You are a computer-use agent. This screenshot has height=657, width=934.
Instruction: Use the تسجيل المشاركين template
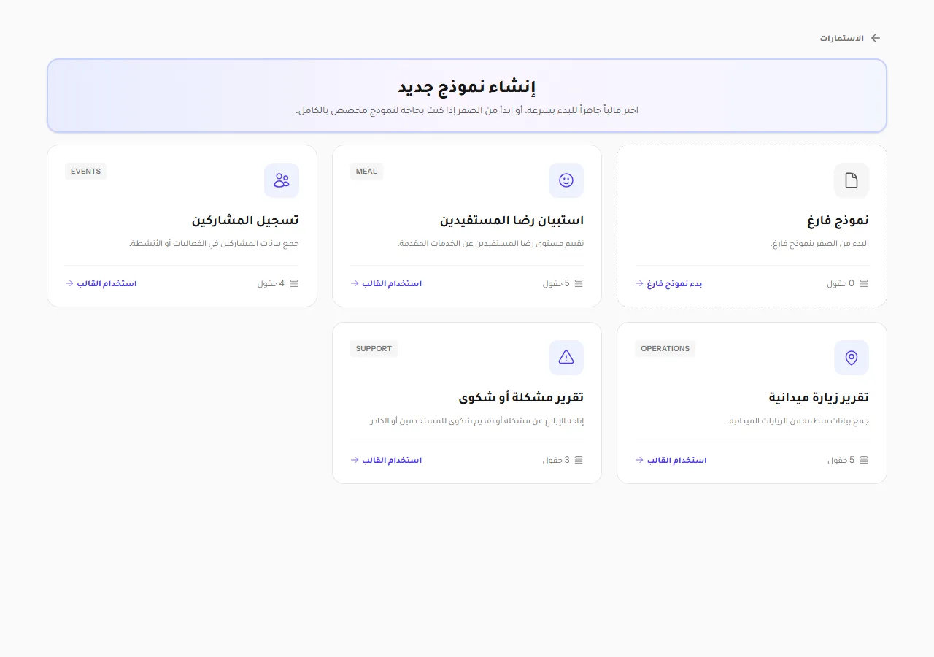pyautogui.click(x=101, y=283)
